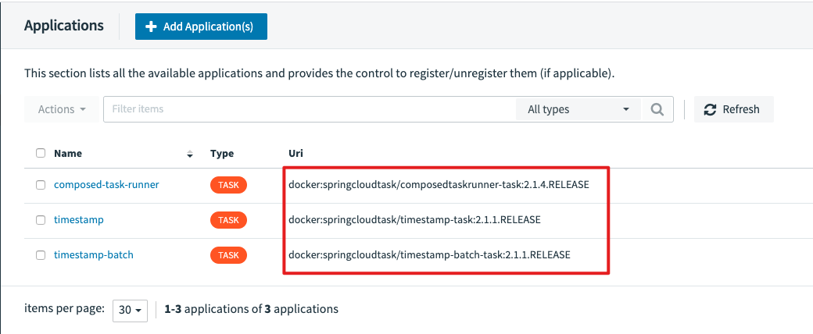Open the timestamp application link
Screen dimensions: 813x334
(79, 220)
